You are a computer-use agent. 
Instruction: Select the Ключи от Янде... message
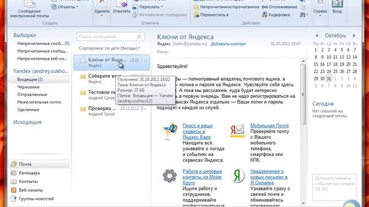[111, 63]
